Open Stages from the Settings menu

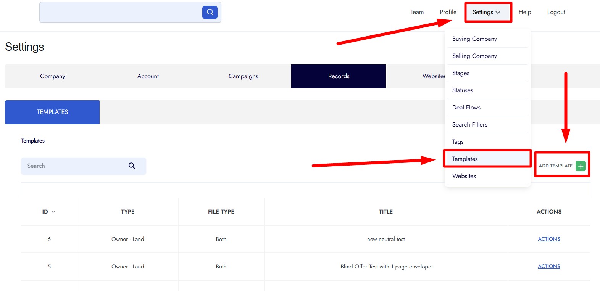pos(461,73)
